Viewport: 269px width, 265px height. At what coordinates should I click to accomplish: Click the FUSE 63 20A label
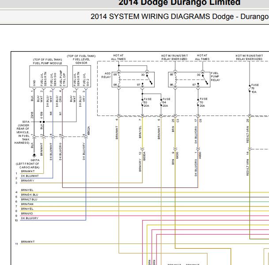coord(148,102)
